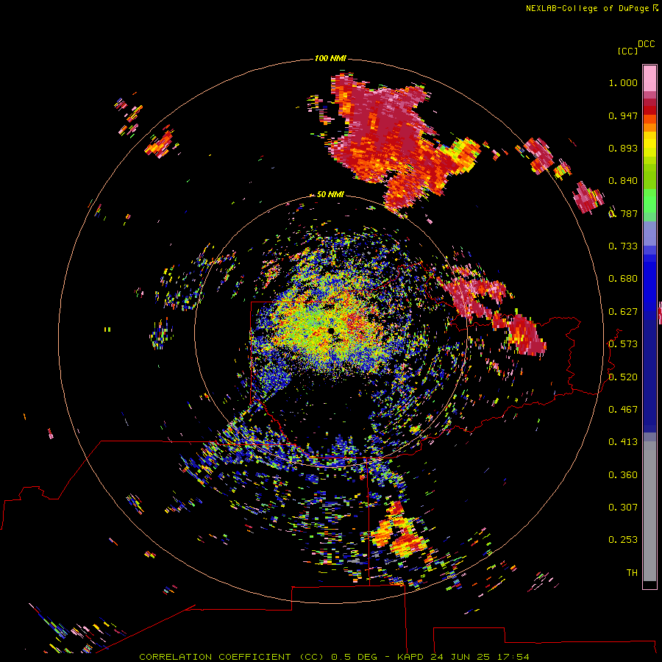Click the 0.360 color scale label

pos(623,475)
